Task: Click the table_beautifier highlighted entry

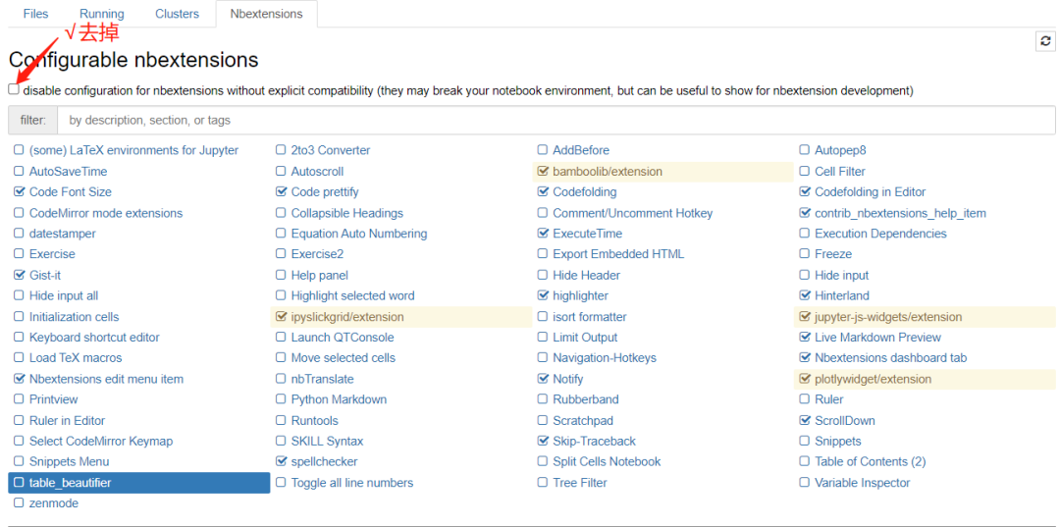Action: tap(71, 483)
